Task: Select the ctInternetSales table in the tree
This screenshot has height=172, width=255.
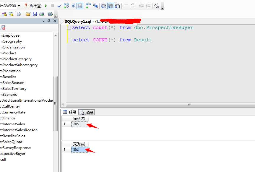Action: [x=12, y=124]
